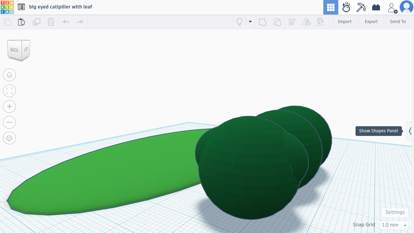Click the Export button

pyautogui.click(x=371, y=22)
